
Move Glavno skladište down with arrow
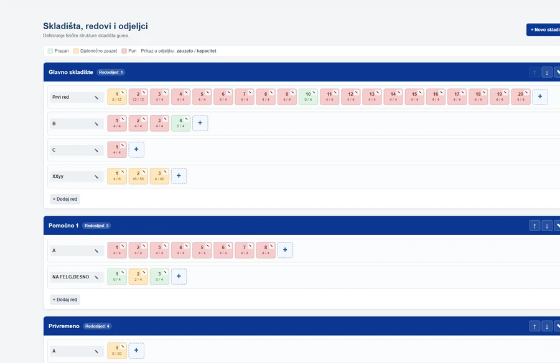[547, 73]
